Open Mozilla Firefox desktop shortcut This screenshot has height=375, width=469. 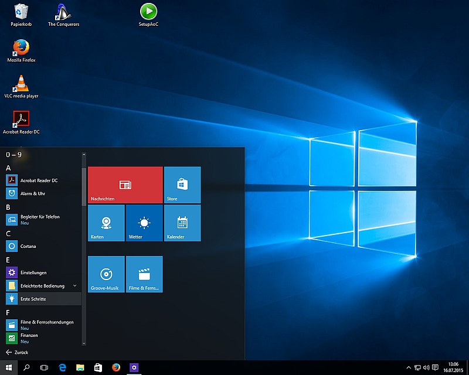(x=21, y=51)
